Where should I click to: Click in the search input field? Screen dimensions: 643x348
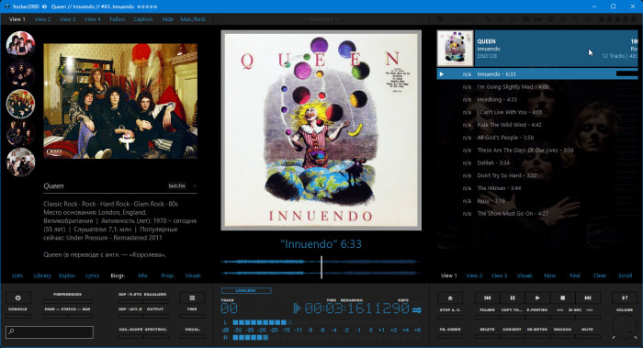pyautogui.click(x=50, y=331)
